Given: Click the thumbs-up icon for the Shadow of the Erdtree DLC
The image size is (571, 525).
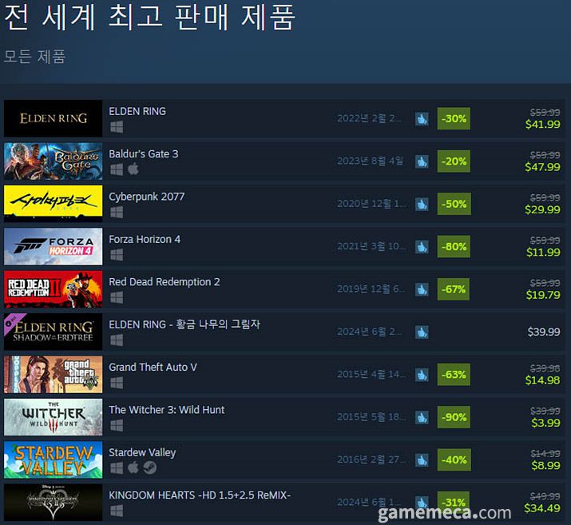Looking at the screenshot, I should click(x=422, y=332).
